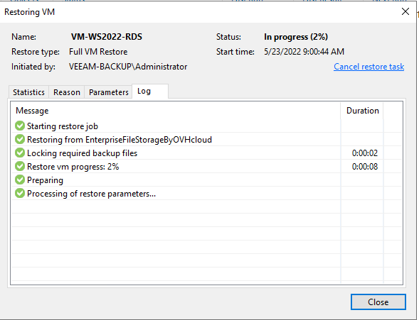
Task: Click VEEAM-BACKUP\Administrator initiator text
Action: [128, 67]
